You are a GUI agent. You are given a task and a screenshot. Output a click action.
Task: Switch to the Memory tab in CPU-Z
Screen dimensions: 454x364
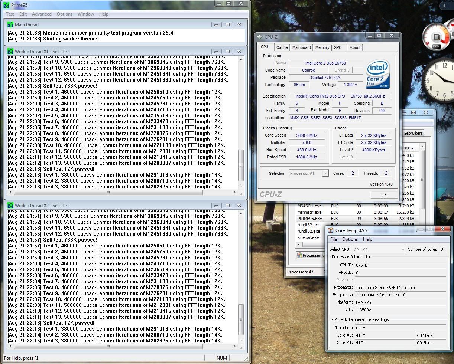322,47
